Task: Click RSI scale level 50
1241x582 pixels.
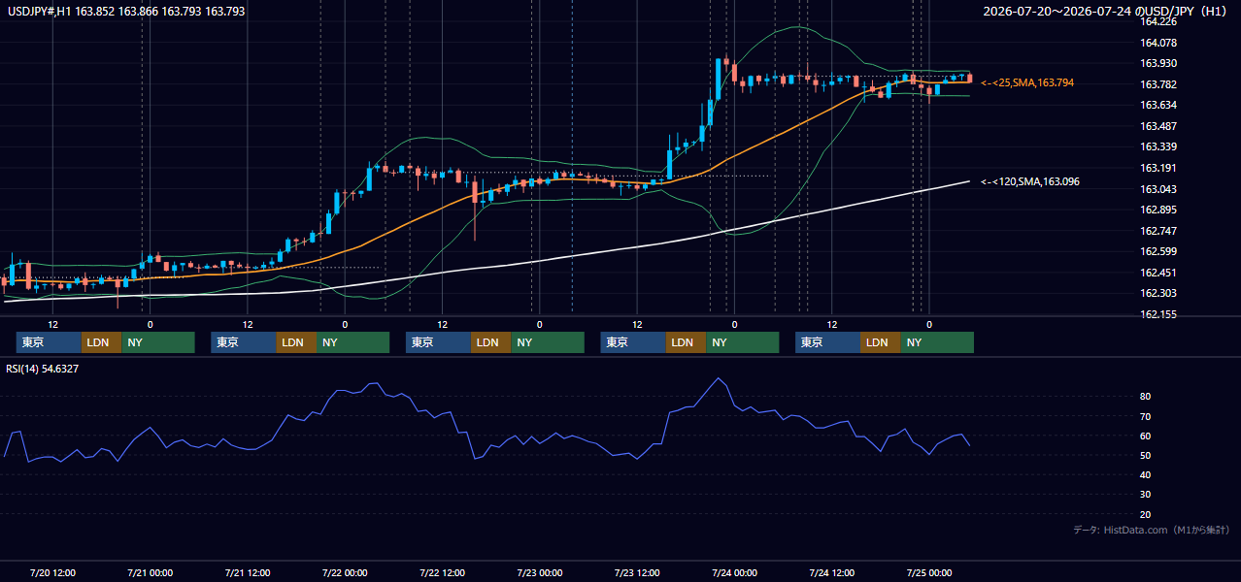Action: [x=1146, y=455]
